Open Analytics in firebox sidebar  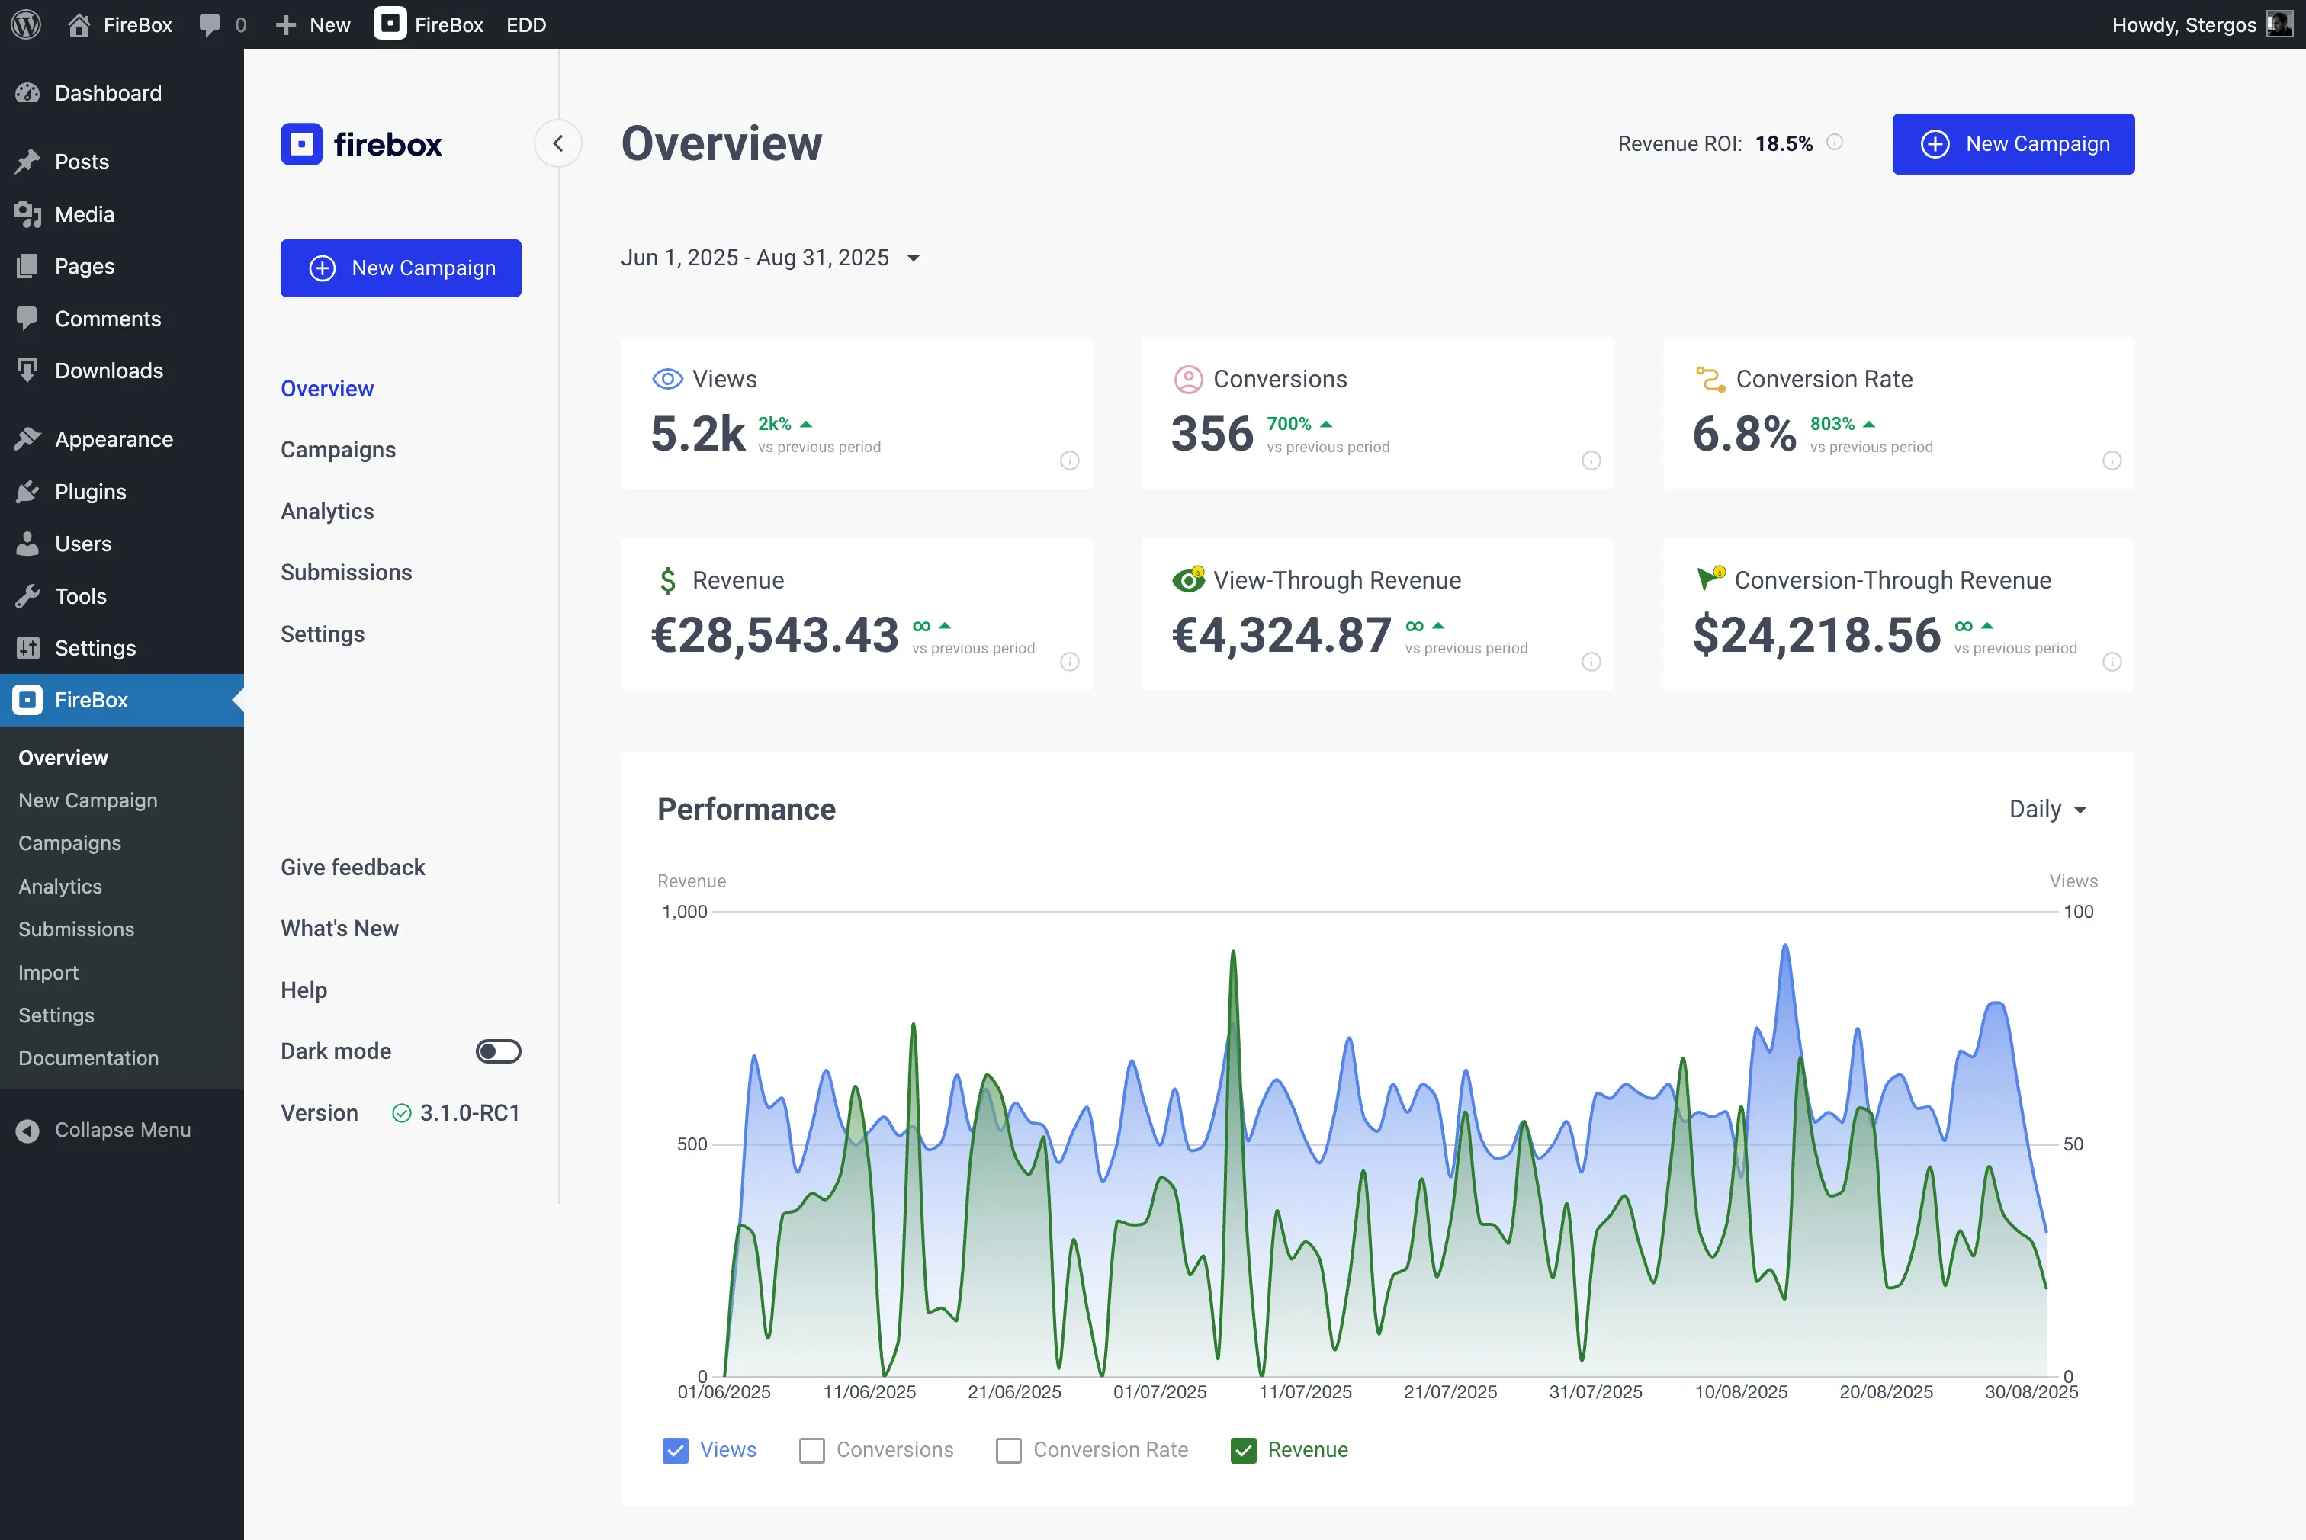(x=327, y=512)
